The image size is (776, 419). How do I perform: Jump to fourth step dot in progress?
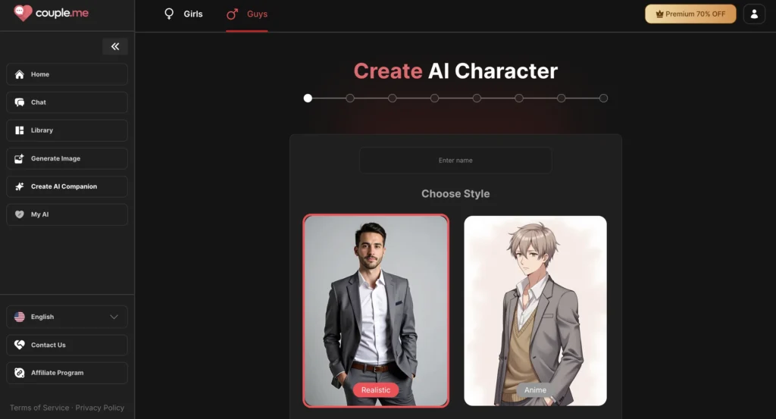pos(434,98)
